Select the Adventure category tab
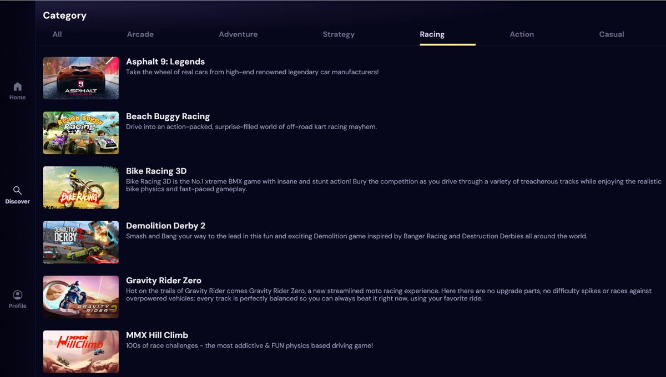Screen dimensions: 666x377 (238, 34)
